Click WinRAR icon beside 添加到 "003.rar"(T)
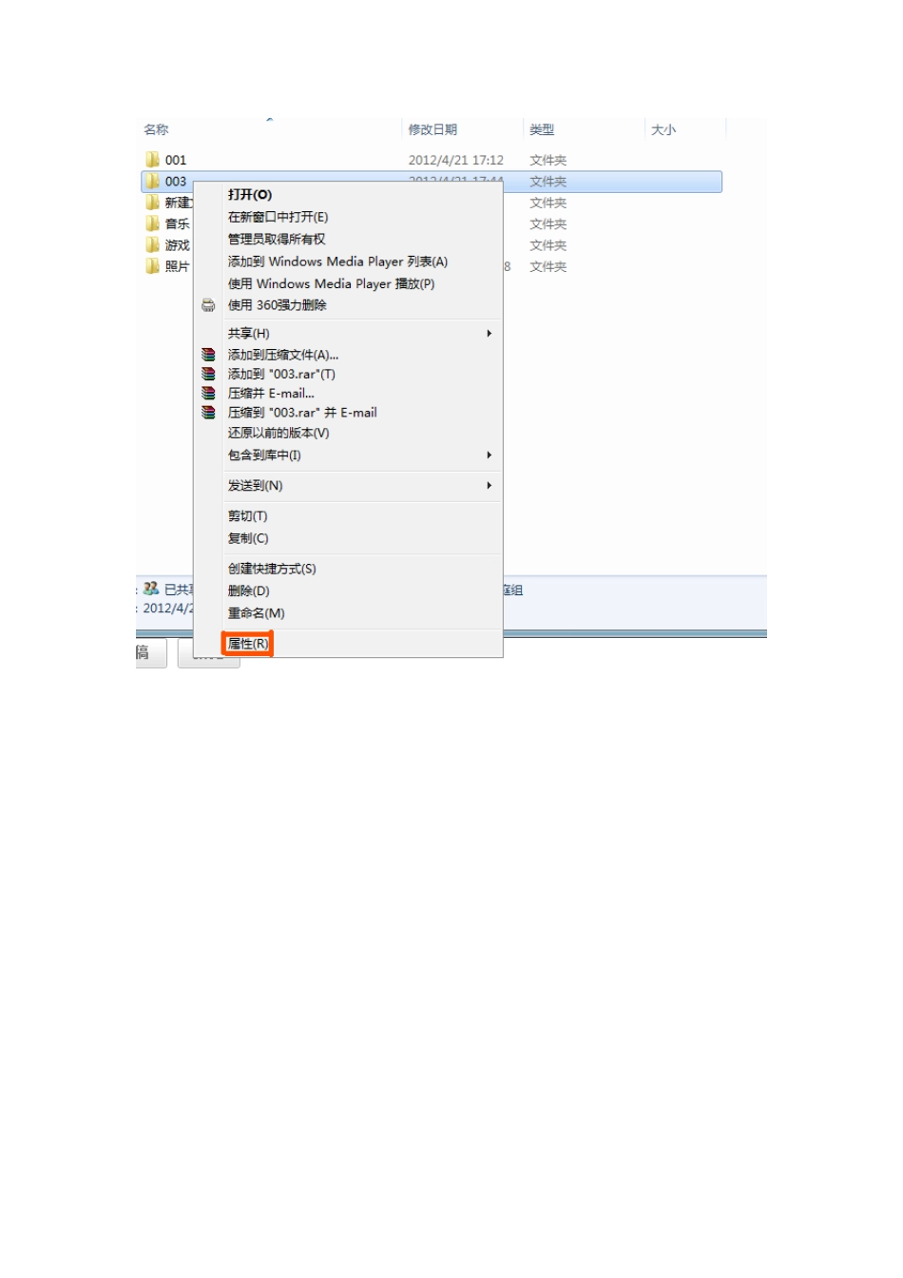The image size is (903, 1278). tap(208, 374)
